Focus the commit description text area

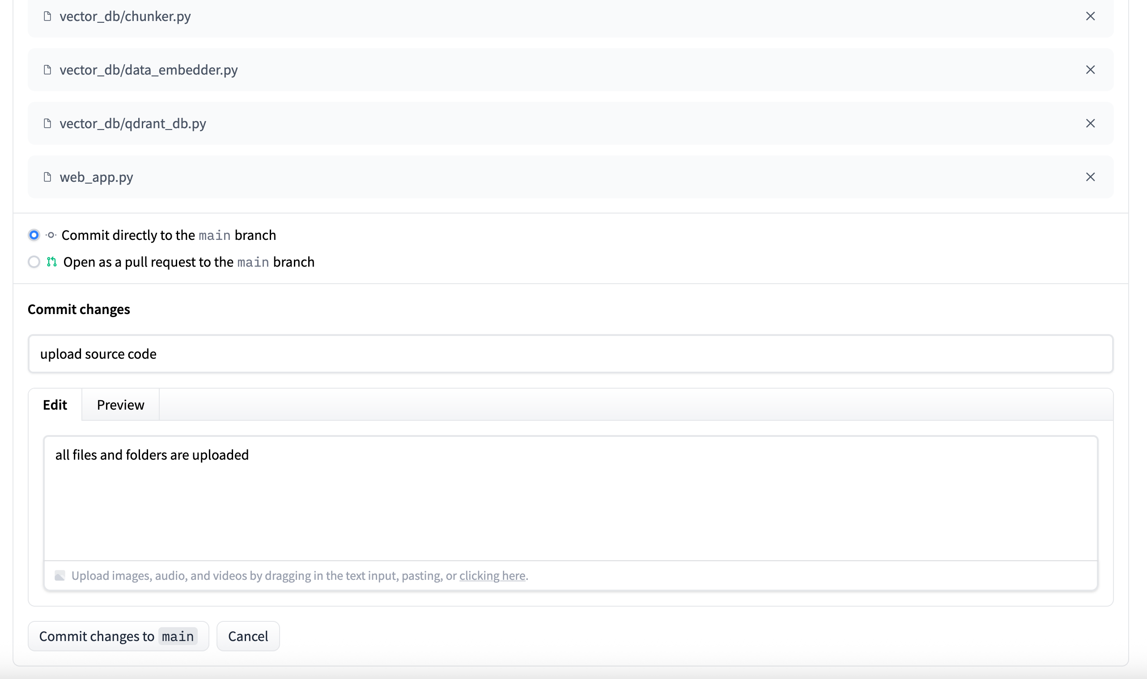570,498
